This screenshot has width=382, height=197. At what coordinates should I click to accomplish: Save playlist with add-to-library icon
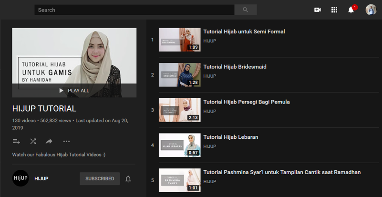coord(16,141)
